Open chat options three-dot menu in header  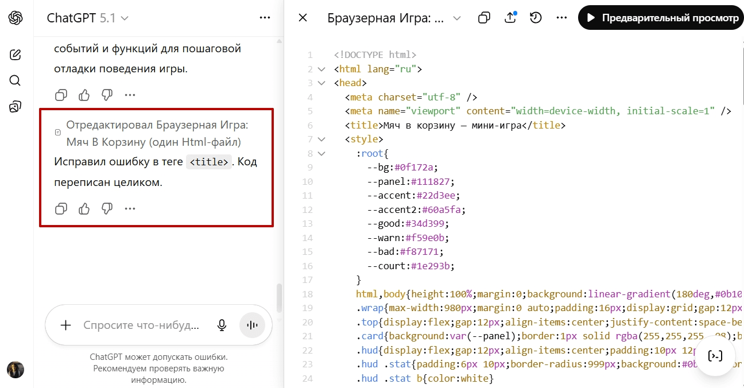pos(265,18)
